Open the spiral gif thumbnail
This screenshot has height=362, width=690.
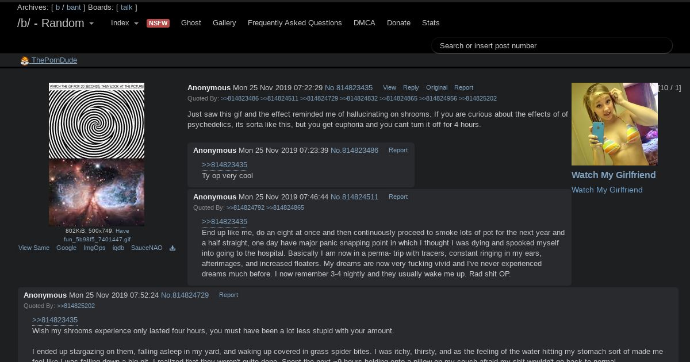[x=97, y=154]
